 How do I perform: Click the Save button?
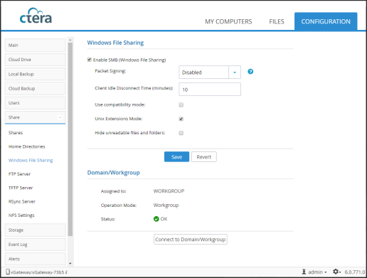point(176,157)
